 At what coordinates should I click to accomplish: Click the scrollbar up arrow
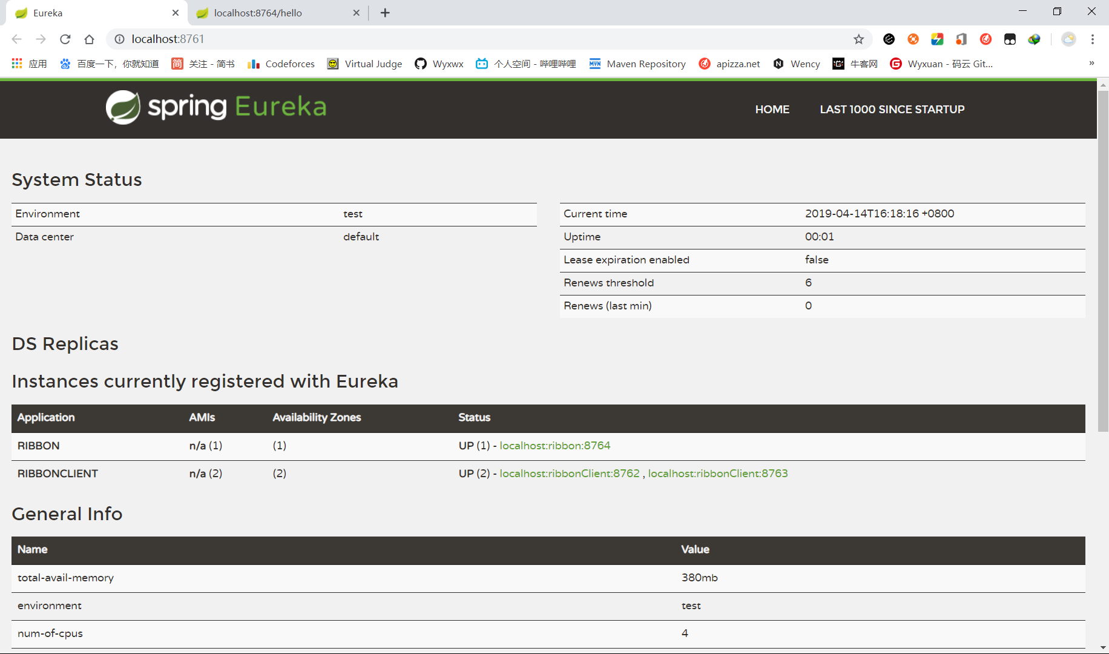pos(1103,85)
